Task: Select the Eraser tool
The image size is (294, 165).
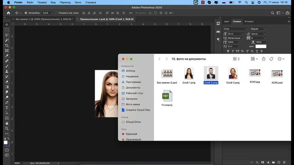Action: [x=7, y=82]
